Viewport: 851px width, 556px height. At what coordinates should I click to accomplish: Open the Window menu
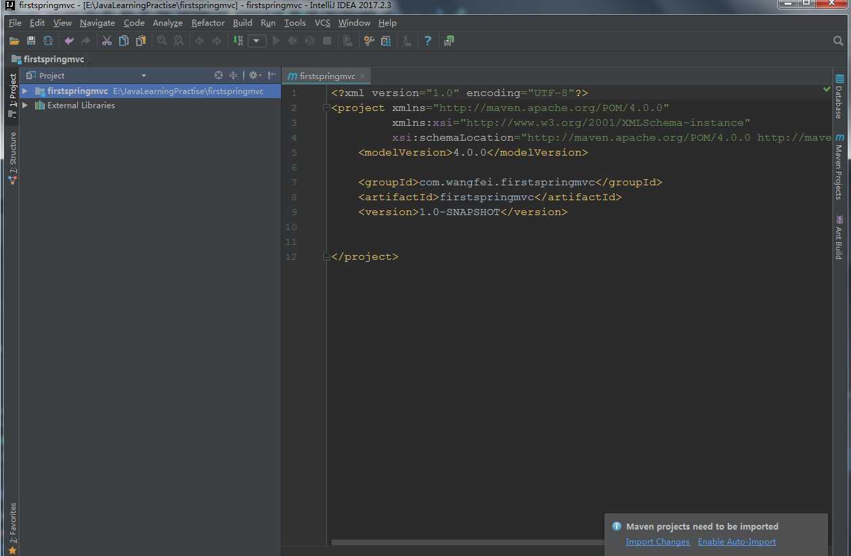[x=354, y=22]
